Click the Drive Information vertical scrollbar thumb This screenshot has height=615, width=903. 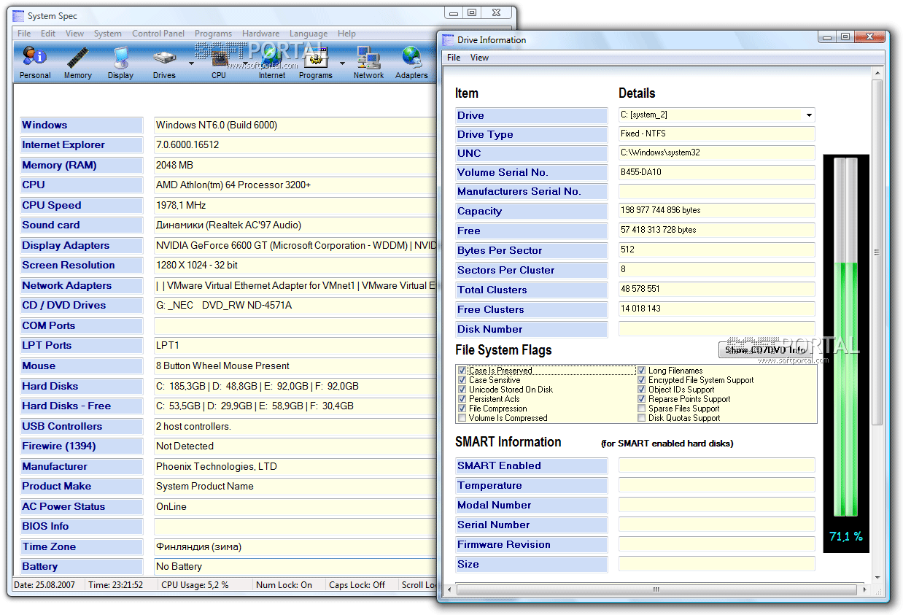click(877, 252)
